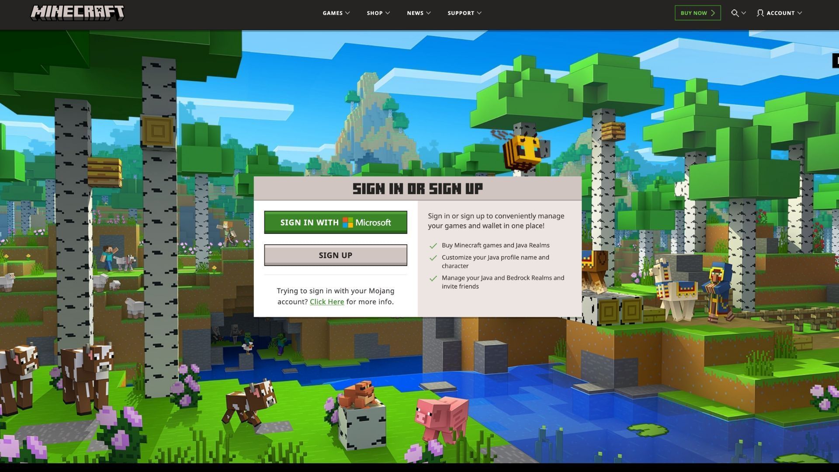Open the Account menu
Viewport: 839px width, 472px height.
coord(780,13)
